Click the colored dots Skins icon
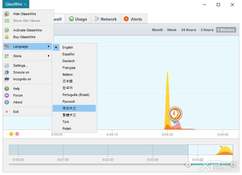Viewport: 242px width, 175px height. [7, 56]
